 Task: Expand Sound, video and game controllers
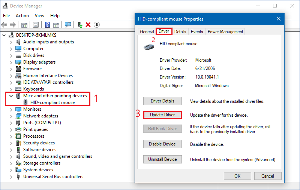tap(11, 157)
